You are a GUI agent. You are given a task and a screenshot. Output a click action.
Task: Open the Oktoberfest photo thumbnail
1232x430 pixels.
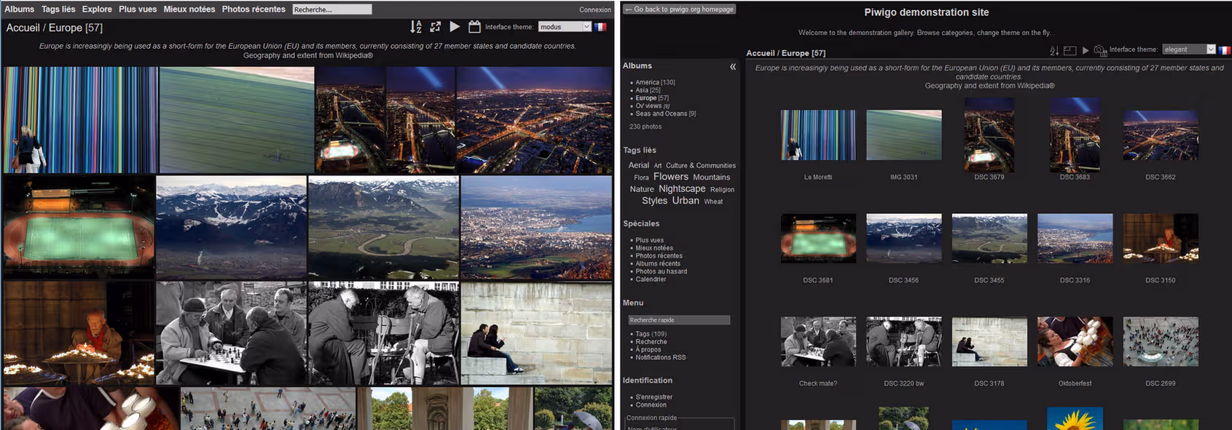point(1075,341)
